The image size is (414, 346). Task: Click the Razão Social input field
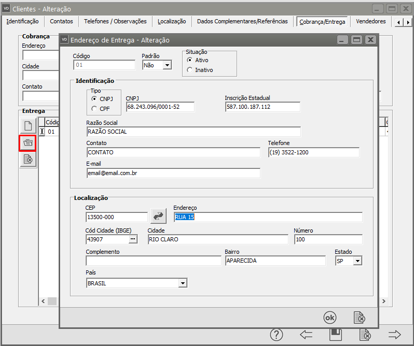[194, 132]
